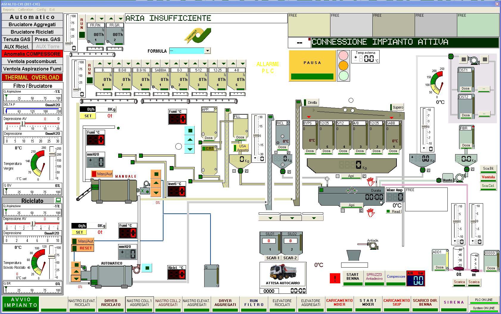Toggle the C.RT indicator on silo
Viewport: 501px width, 314px height.
209,149
